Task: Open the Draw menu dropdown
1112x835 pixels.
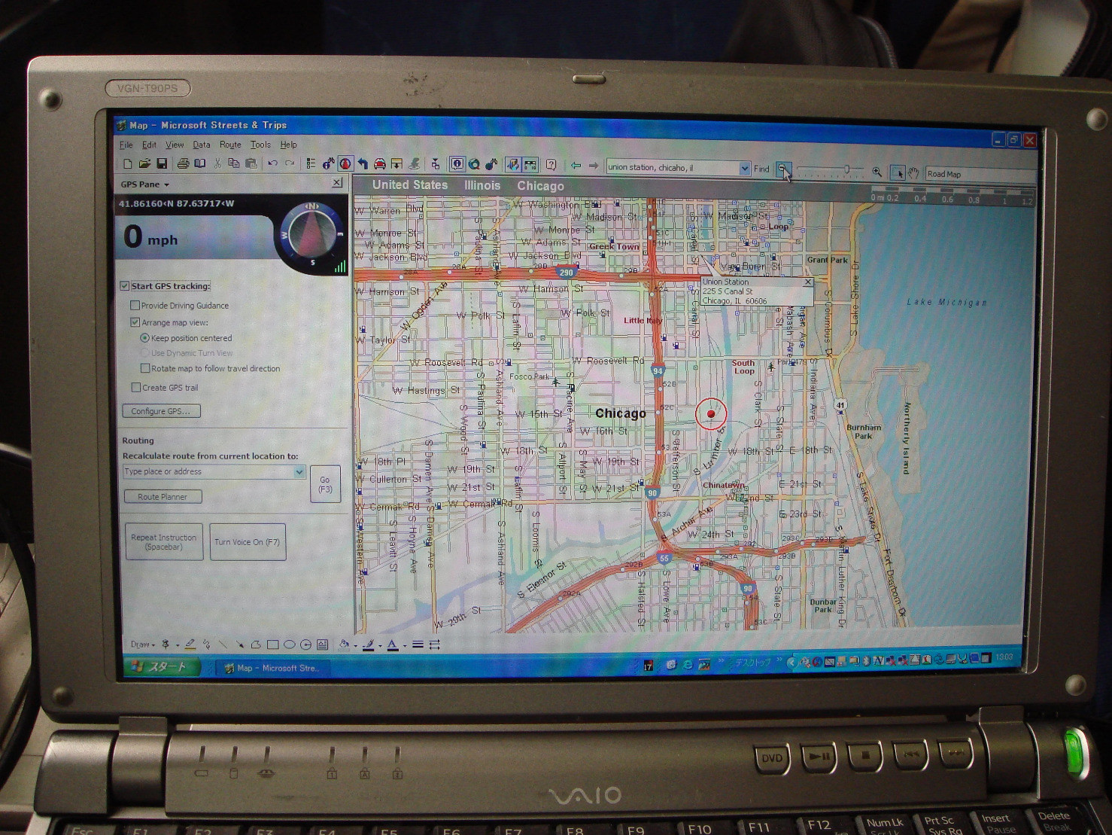Action: point(142,645)
